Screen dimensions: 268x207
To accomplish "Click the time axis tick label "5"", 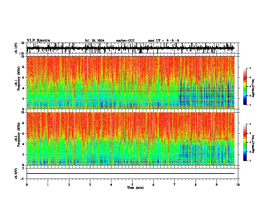I will pyautogui.click(x=132, y=185).
